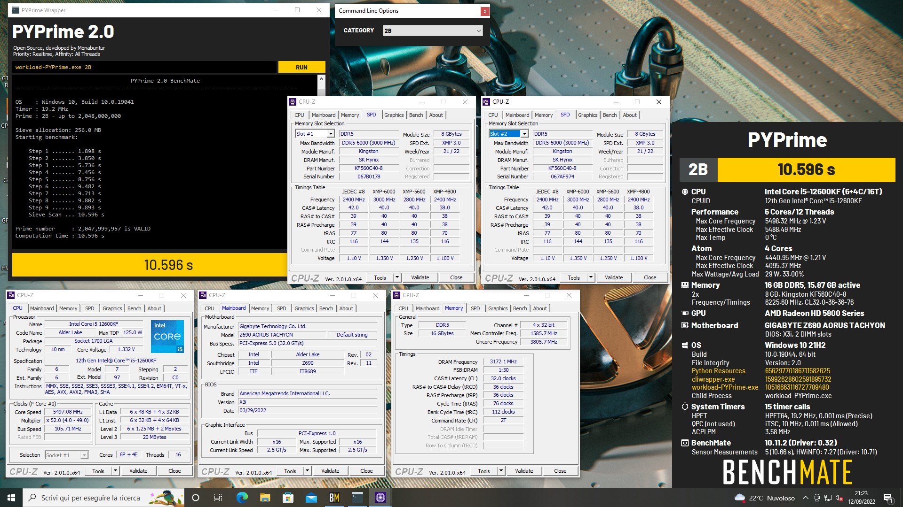Viewport: 903px width, 507px height.
Task: Click Validate in Slot #1 CPU-Z window
Action: point(420,277)
